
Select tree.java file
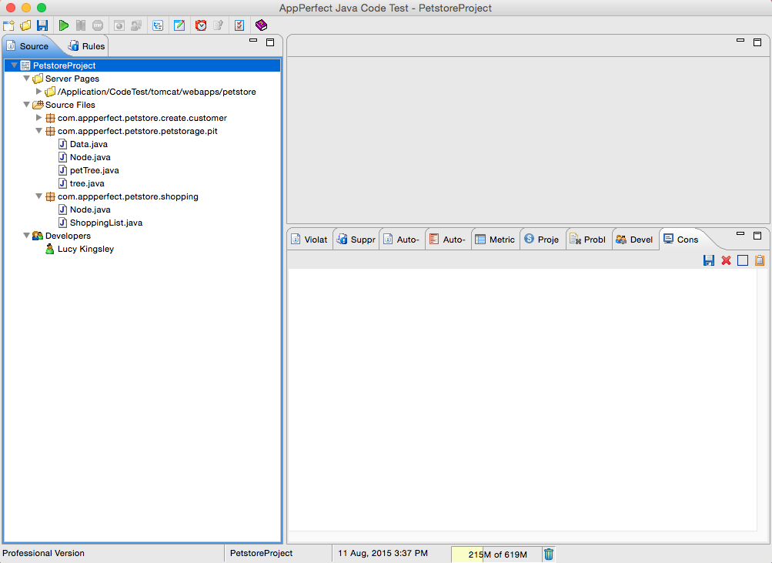point(87,183)
